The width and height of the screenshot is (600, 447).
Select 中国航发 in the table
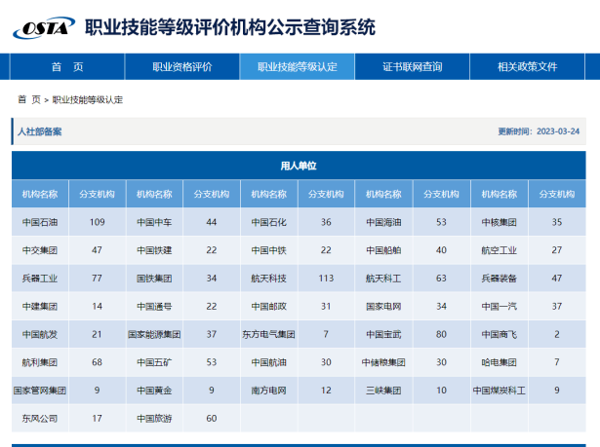tap(40, 334)
